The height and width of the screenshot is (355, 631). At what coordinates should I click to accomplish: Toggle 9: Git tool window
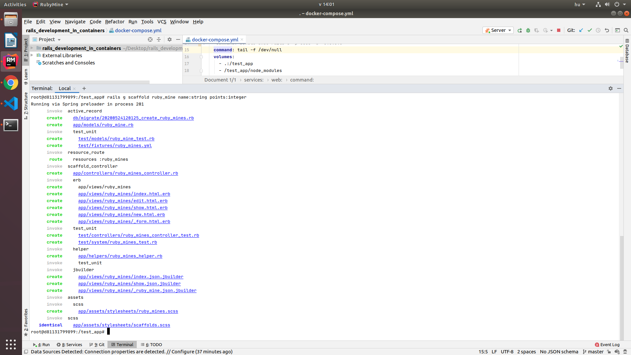tap(97, 344)
